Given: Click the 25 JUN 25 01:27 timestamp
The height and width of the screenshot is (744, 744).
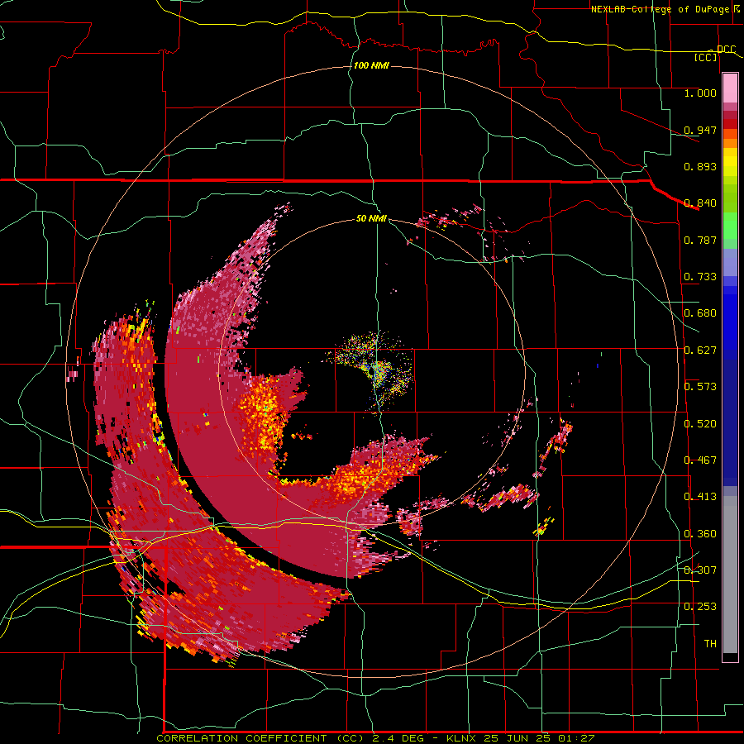Looking at the screenshot, I should (540, 738).
